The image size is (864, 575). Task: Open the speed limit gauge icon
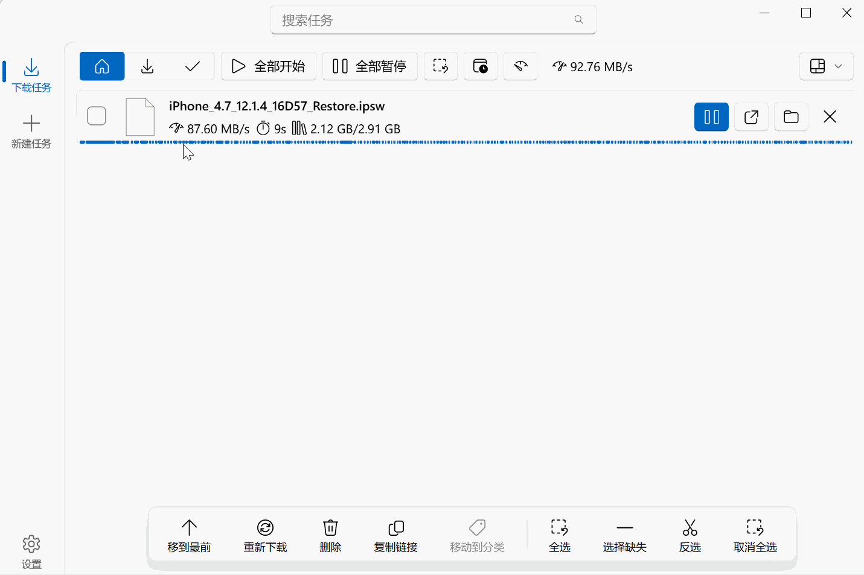click(520, 66)
